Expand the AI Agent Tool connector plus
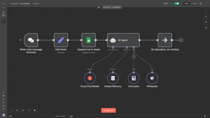The width and height of the screenshot is (210, 118). pos(134,57)
